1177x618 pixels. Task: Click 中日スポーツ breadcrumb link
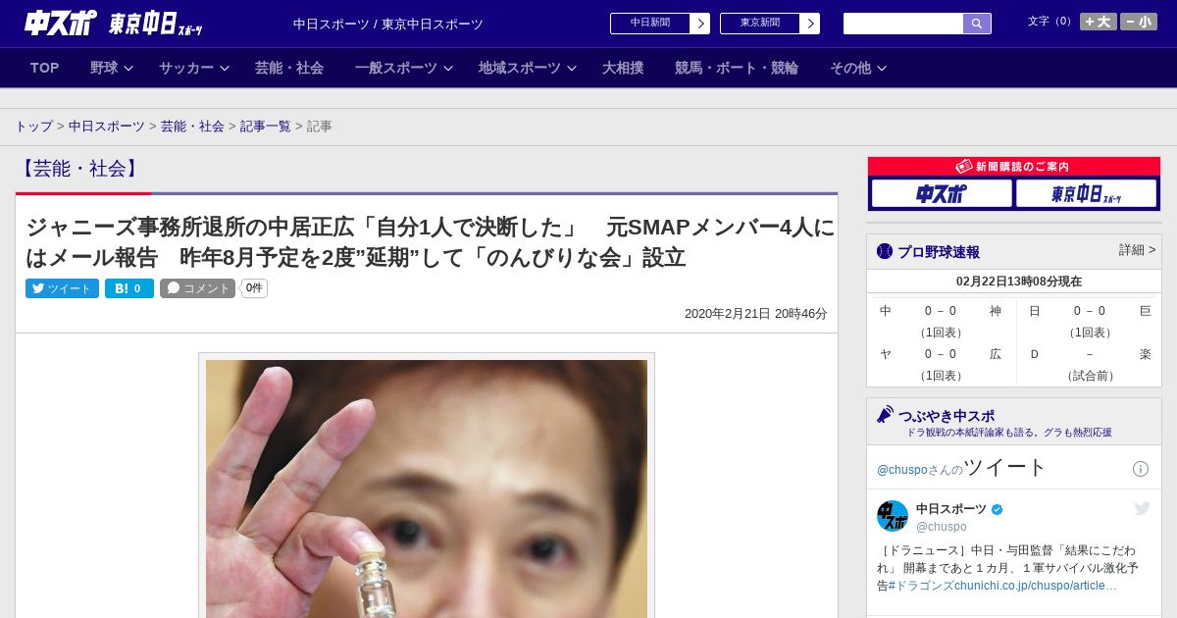point(107,126)
